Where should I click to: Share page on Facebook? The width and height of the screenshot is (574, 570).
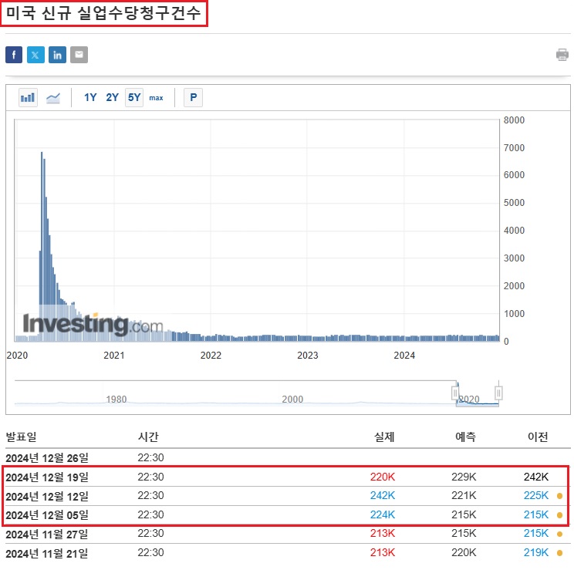tap(14, 55)
